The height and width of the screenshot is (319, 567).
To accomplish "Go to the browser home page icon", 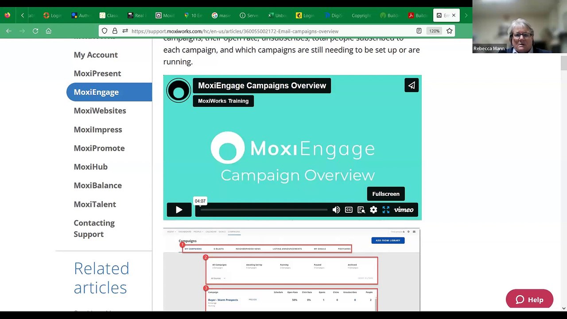I will tap(49, 31).
